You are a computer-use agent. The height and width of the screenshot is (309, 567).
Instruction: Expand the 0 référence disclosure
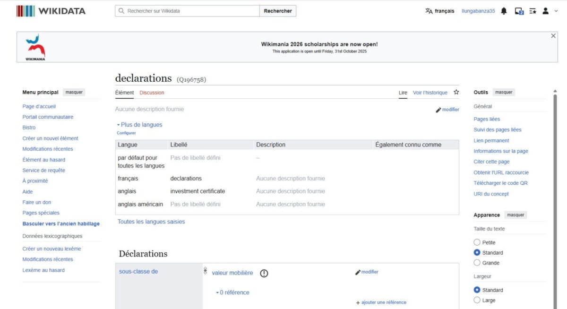(232, 292)
